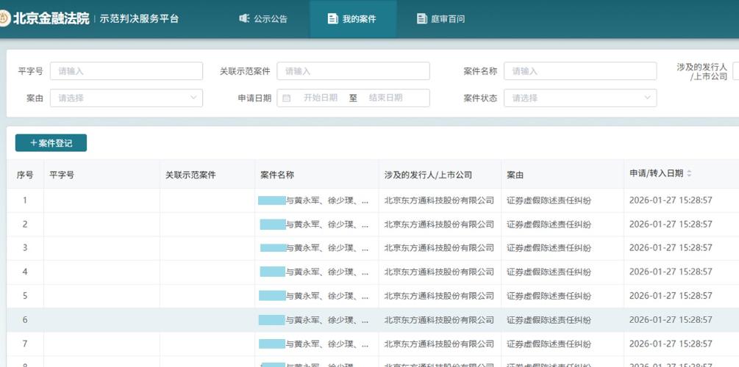Click the 平字号 input field
The width and height of the screenshot is (739, 367).
click(126, 71)
